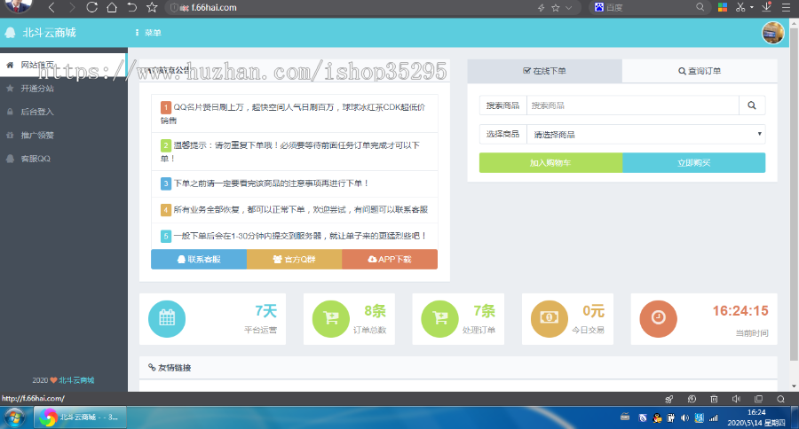
Task: Click the 北斗云商城 footer link in sidebar
Action: coord(76,380)
